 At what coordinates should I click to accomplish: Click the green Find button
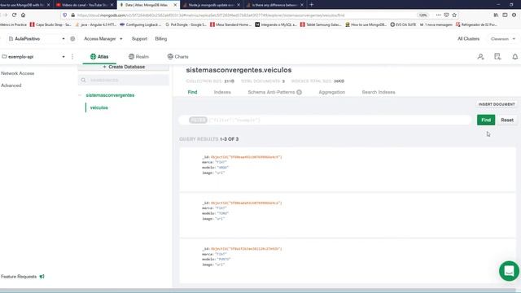(486, 120)
